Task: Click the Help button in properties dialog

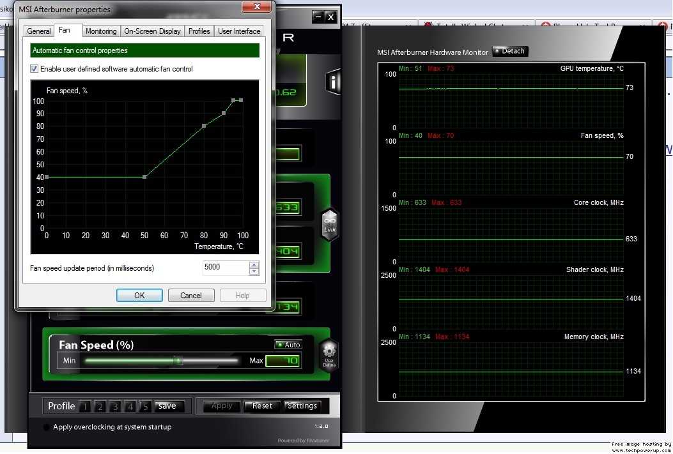Action: (x=242, y=296)
